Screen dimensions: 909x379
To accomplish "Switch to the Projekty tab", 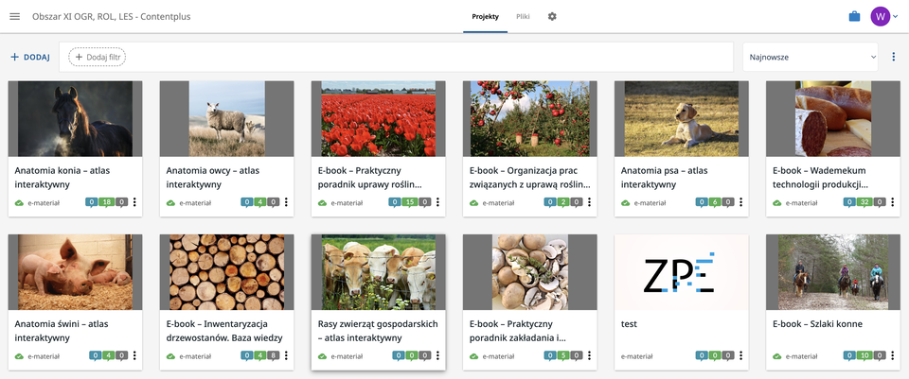I will [x=485, y=17].
